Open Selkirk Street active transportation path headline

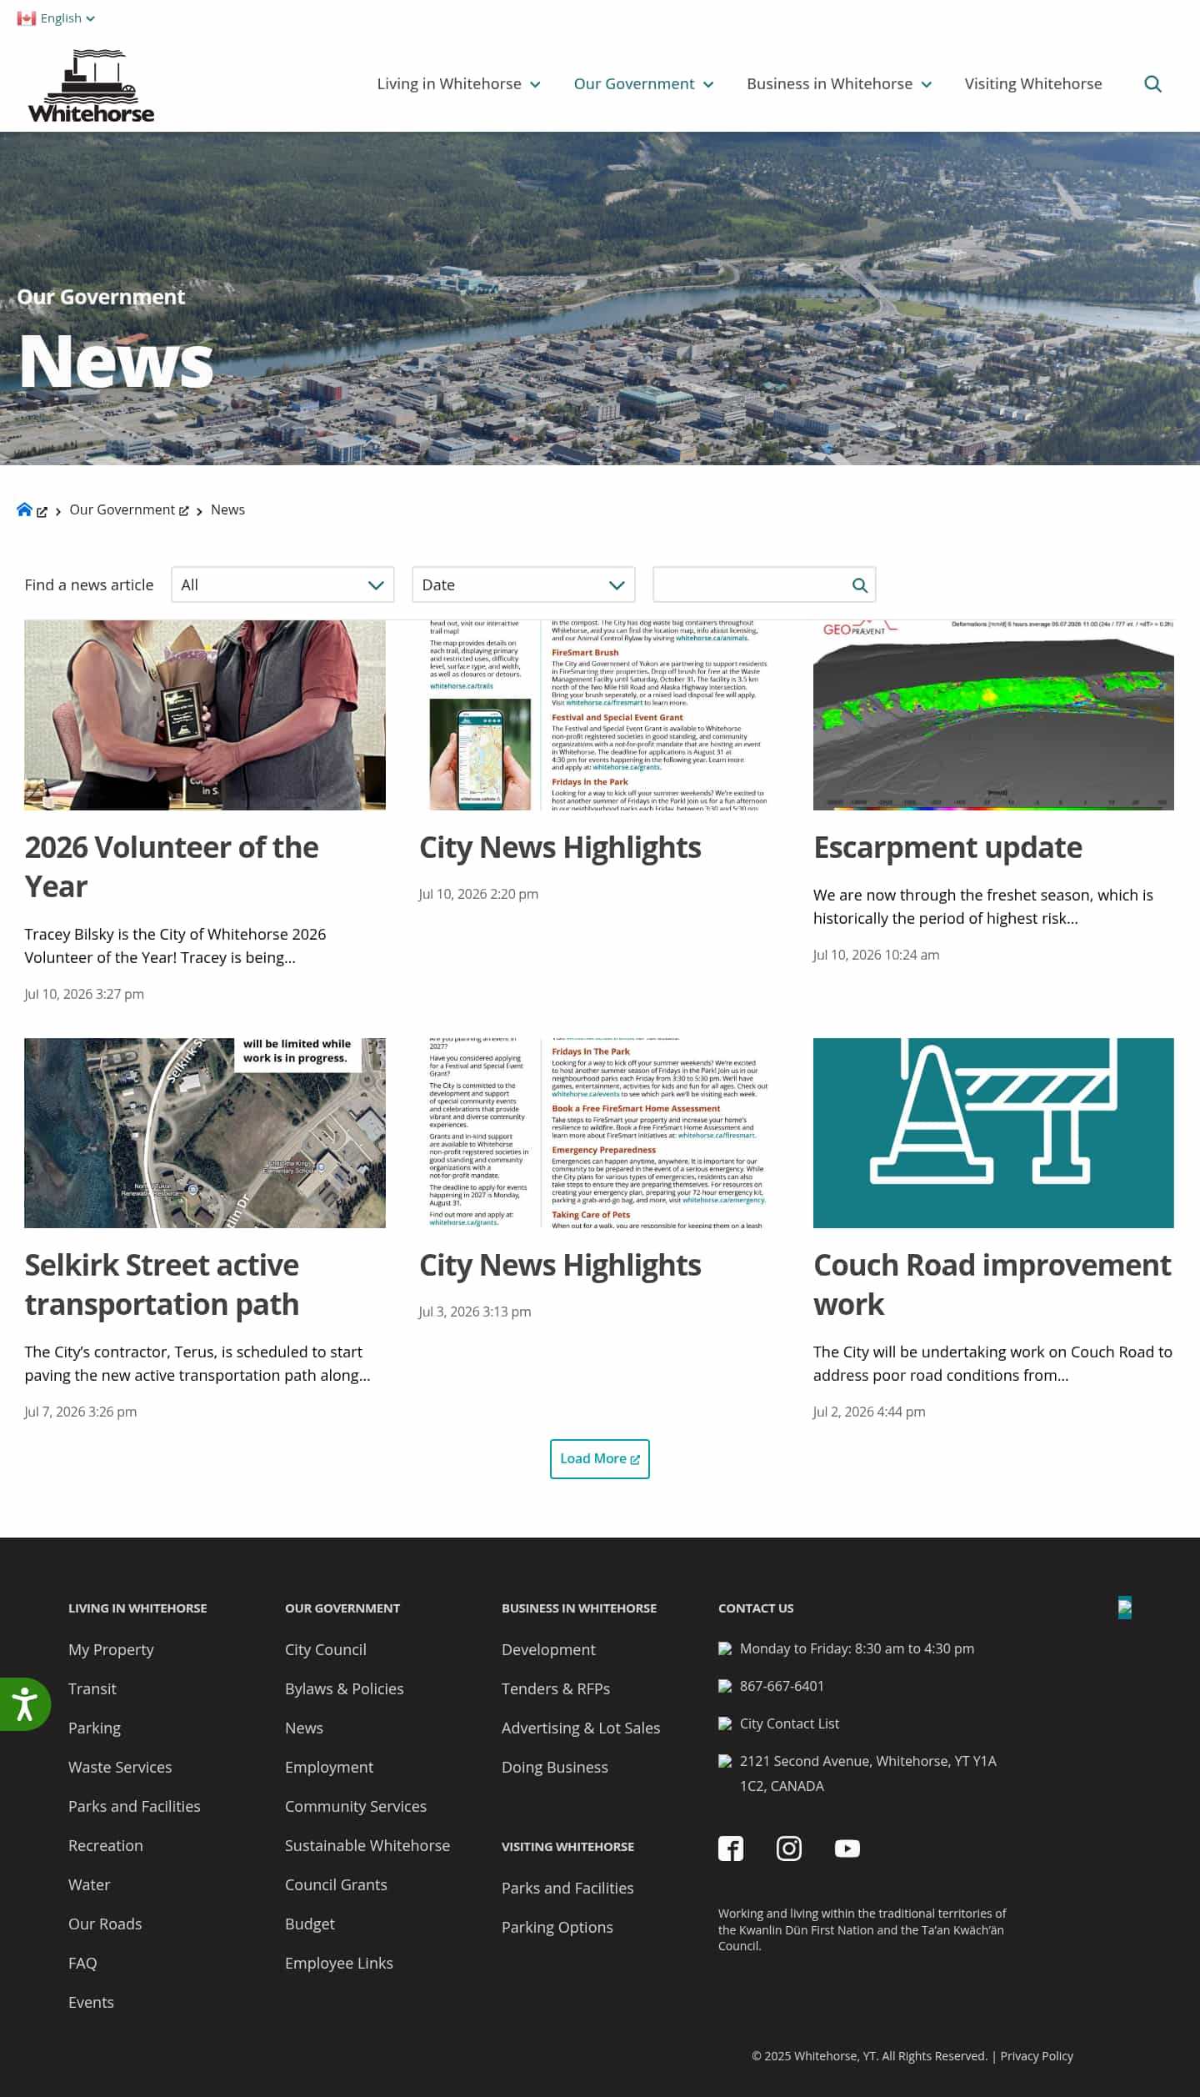pos(162,1284)
